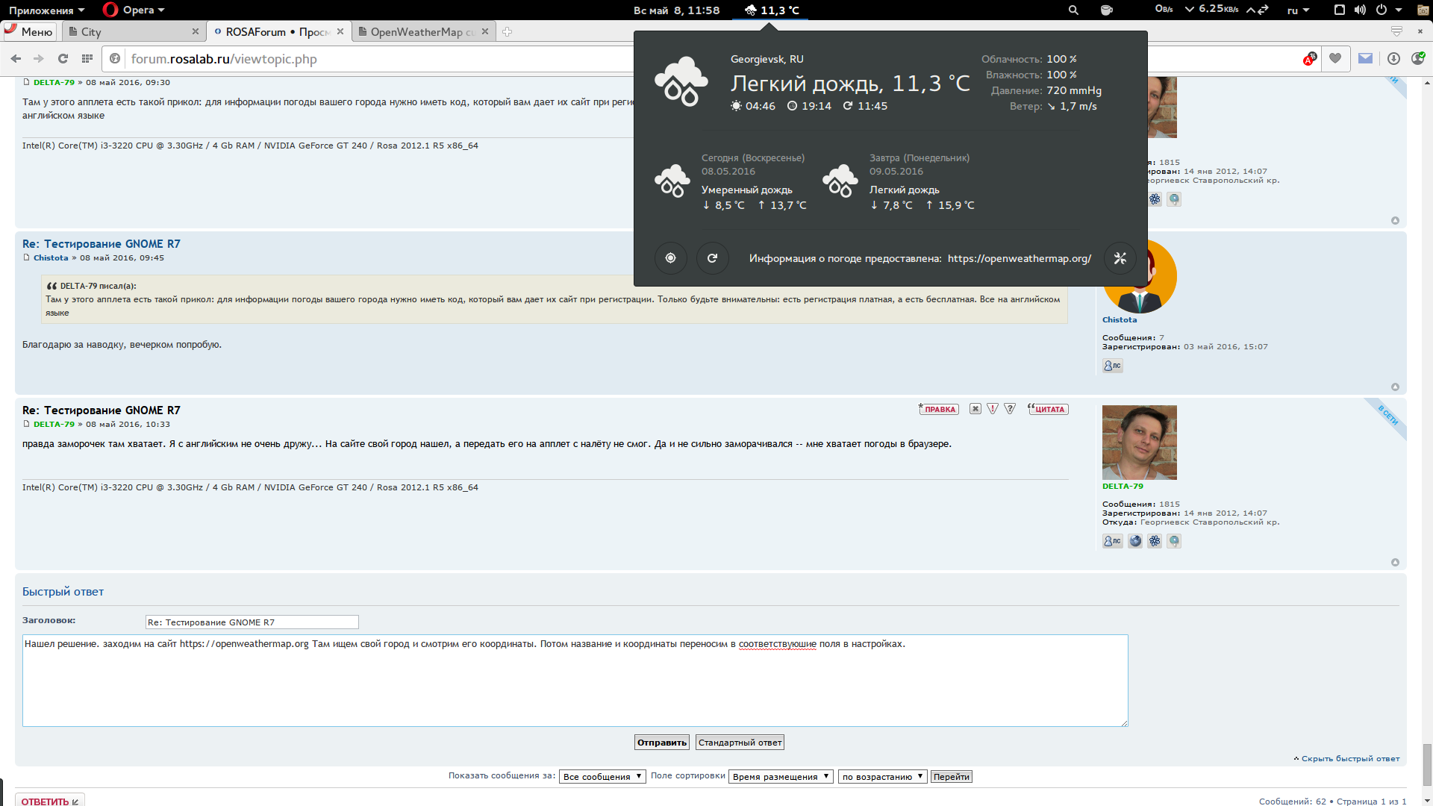
Task: Click the Заголовок subject input field
Action: [252, 622]
